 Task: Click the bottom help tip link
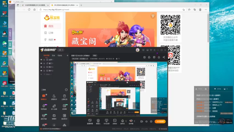point(51,129)
